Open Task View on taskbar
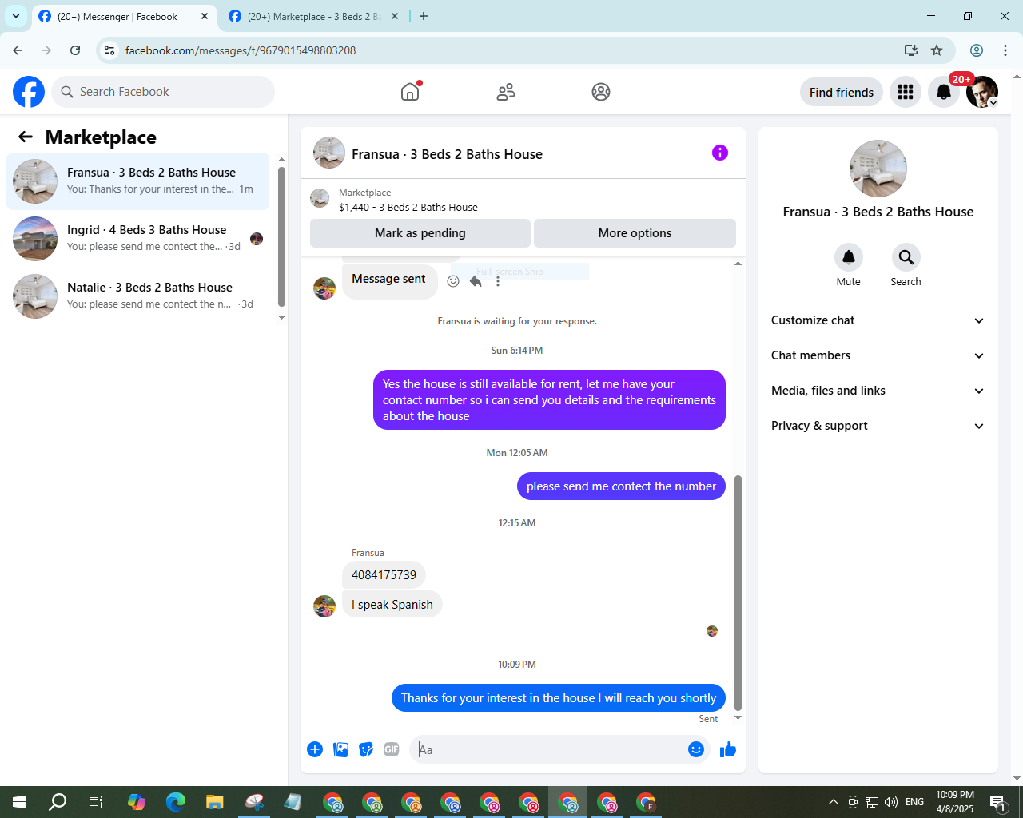 coord(96,802)
